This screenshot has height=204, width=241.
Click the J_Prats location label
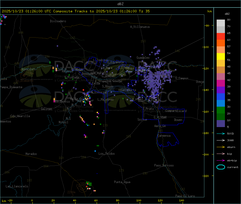(148, 109)
